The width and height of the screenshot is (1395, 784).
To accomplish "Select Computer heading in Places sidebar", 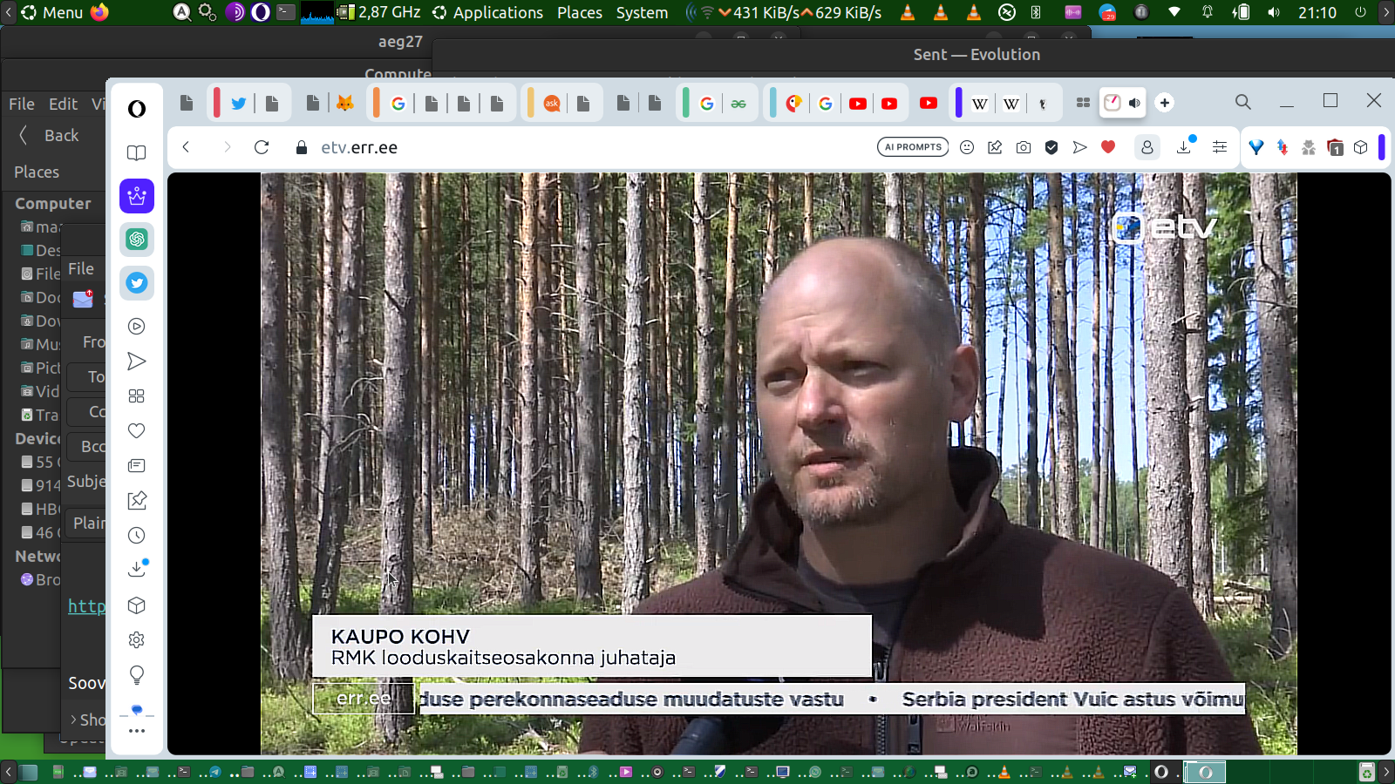I will pos(53,203).
